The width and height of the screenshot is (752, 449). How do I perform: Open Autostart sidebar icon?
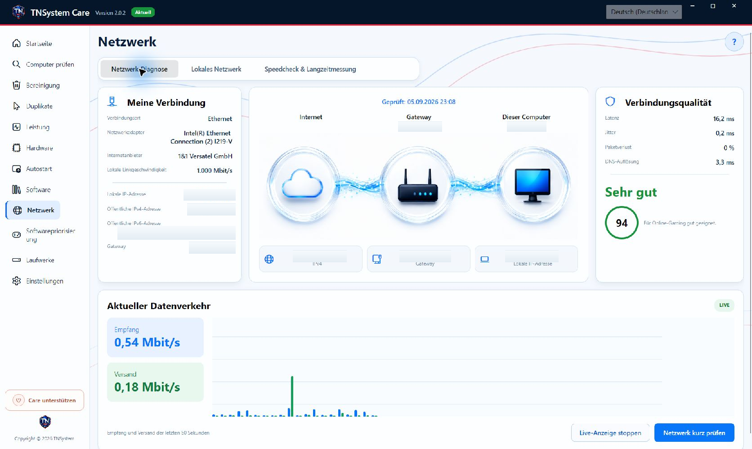point(17,169)
